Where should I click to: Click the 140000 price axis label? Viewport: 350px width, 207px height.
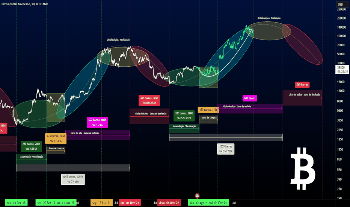tap(341, 27)
